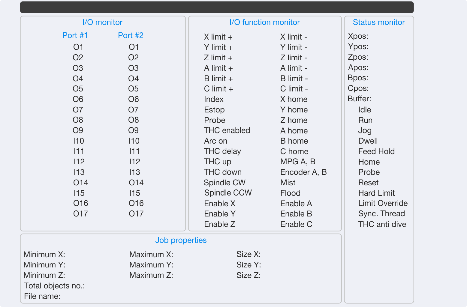This screenshot has width=467, height=307.
Task: Click the Maximum Z property label
Action: pos(151,275)
